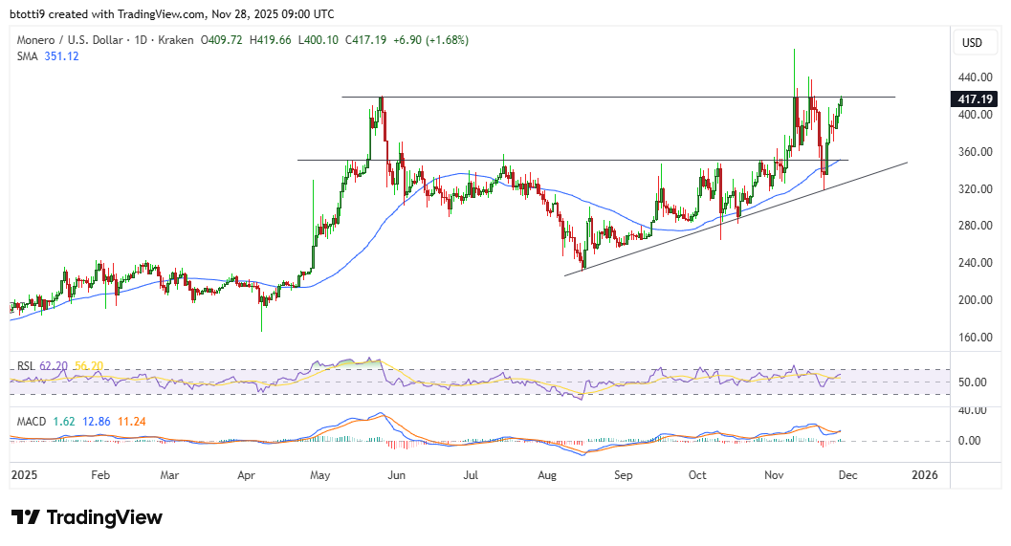The width and height of the screenshot is (1011, 546).
Task: Click the 417.19 current price label
Action: click(x=975, y=98)
